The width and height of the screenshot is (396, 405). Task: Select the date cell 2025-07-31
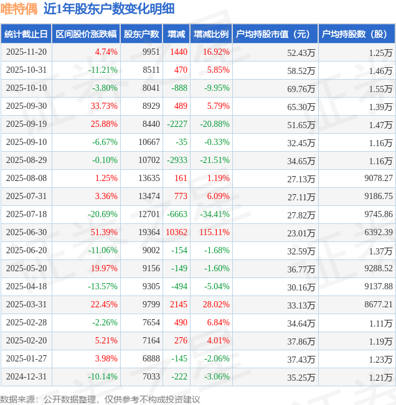tap(26, 197)
